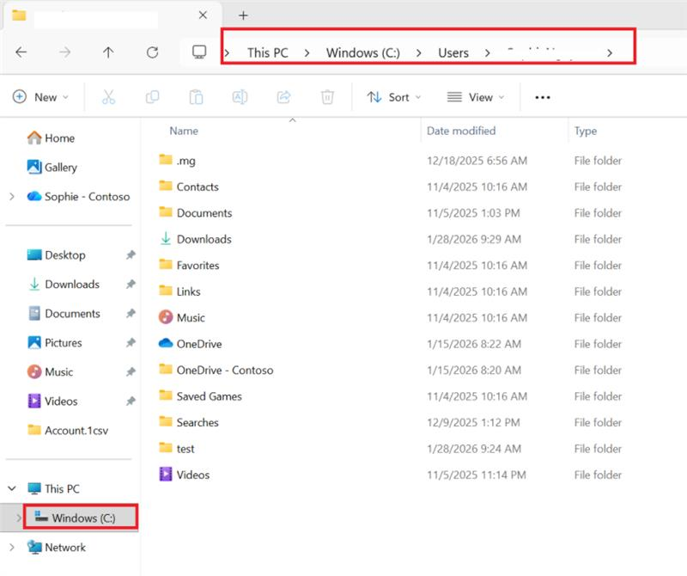Open pinned Downloads in the sidebar
Image resolution: width=687 pixels, height=576 pixels.
[x=64, y=285]
